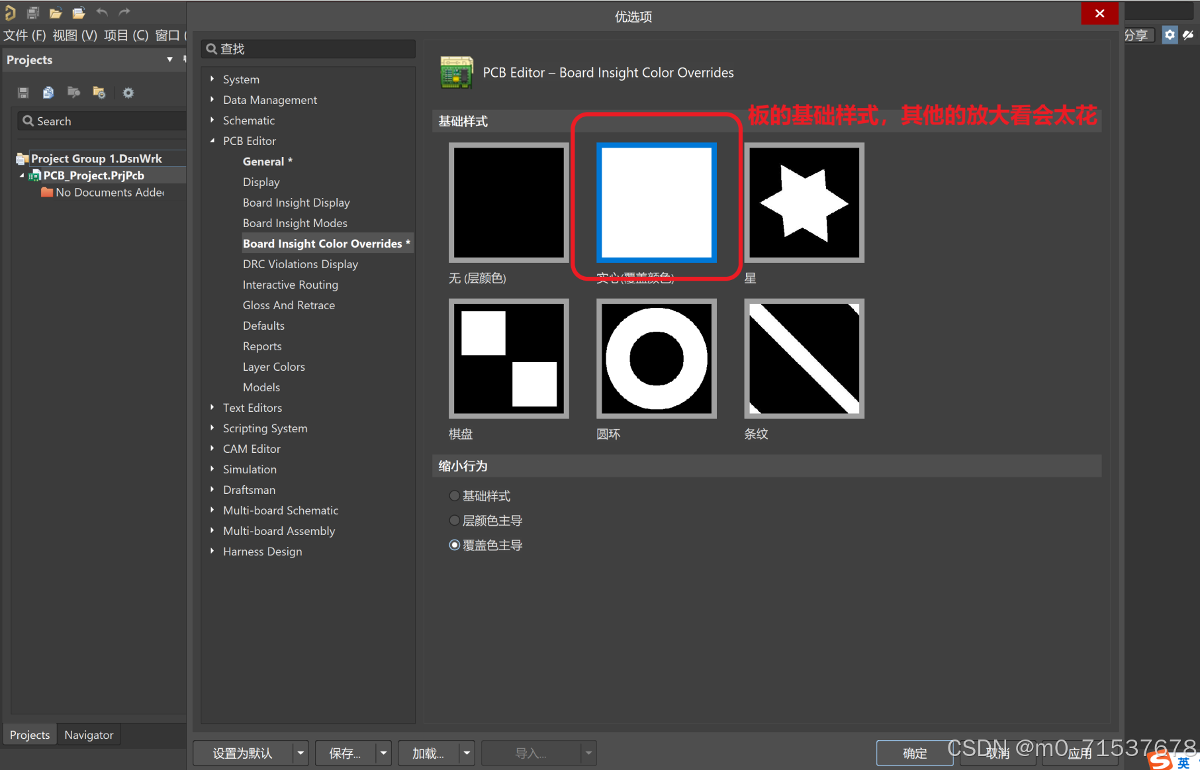Select the 棋盘 checkerboard pattern

click(509, 358)
